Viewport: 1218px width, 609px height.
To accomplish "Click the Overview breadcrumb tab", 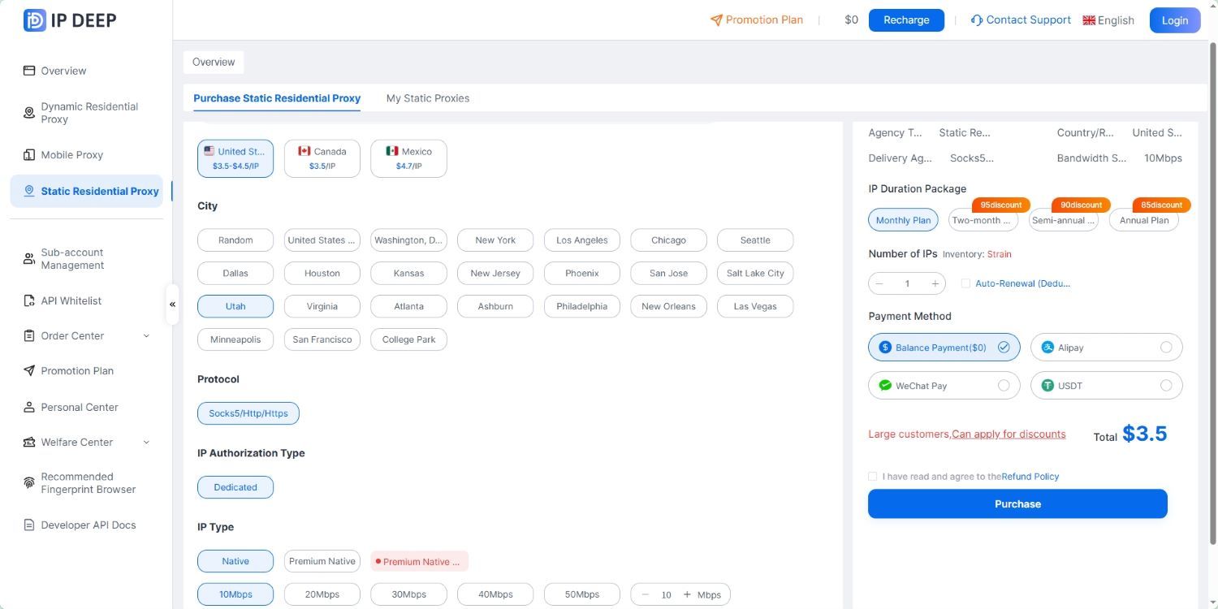I will tap(214, 62).
